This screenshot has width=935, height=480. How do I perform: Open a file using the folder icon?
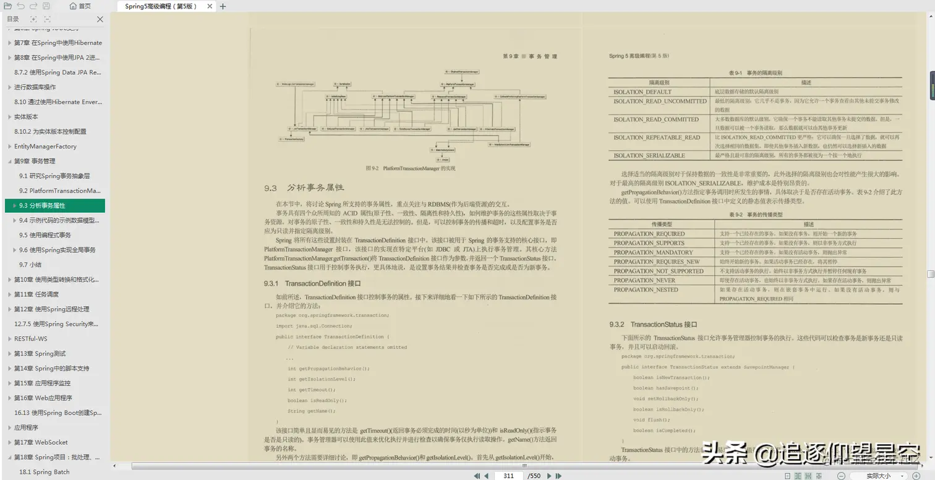coord(7,6)
